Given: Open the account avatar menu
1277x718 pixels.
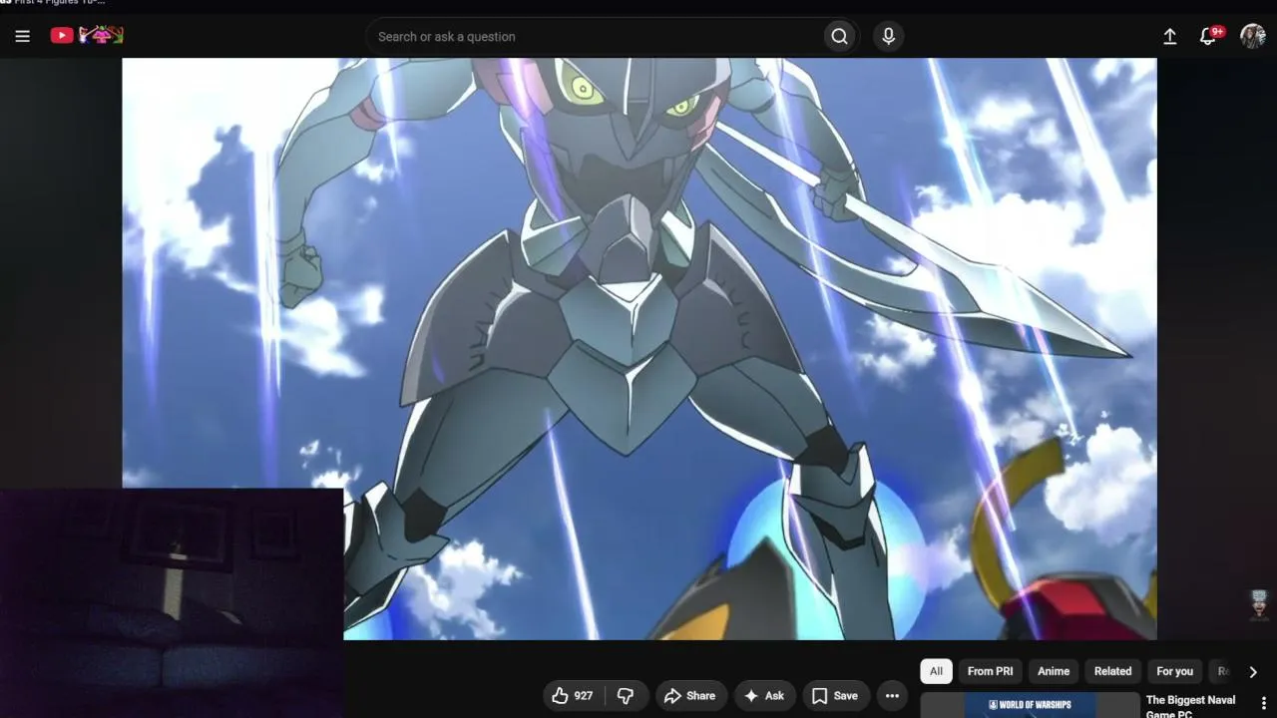Looking at the screenshot, I should pos(1253,36).
